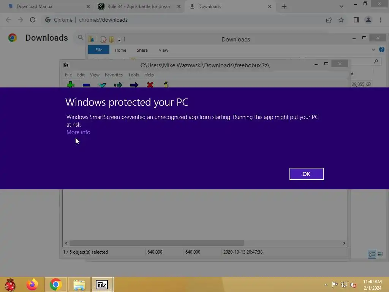The image size is (389, 292).
Task: Switch to Explorer Share ribbon tab
Action: (142, 50)
